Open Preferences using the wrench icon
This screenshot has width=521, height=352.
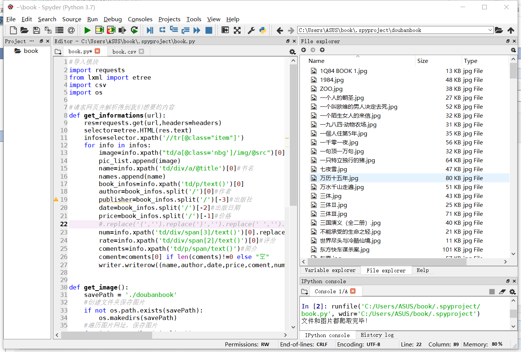click(x=251, y=30)
